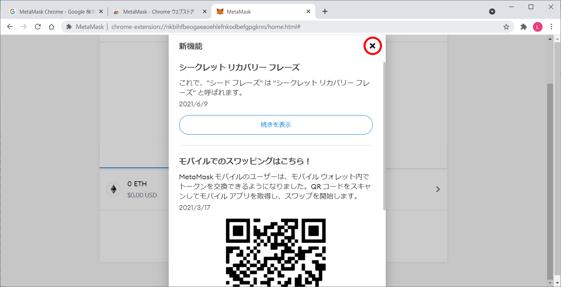
Task: Close the Google search tab
Action: pos(101,11)
